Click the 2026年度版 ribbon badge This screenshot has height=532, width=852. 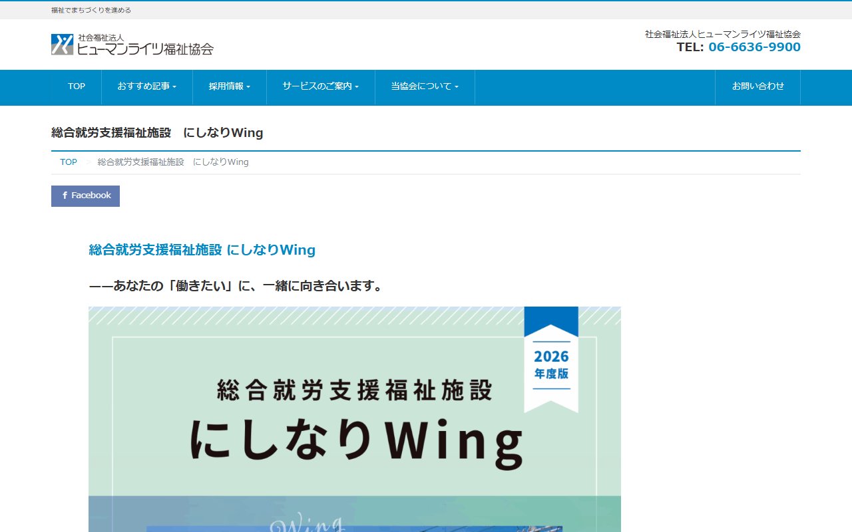551,360
